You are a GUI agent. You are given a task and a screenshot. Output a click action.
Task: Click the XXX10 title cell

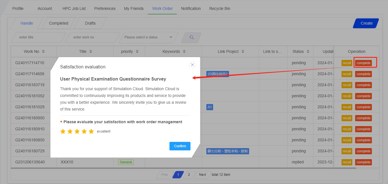point(85,162)
